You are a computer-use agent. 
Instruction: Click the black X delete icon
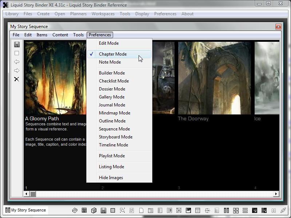tap(17, 79)
